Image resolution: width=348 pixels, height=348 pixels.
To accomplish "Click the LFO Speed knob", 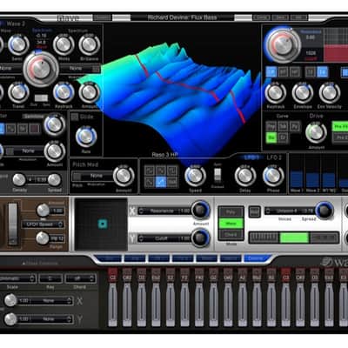I will coord(195,176).
